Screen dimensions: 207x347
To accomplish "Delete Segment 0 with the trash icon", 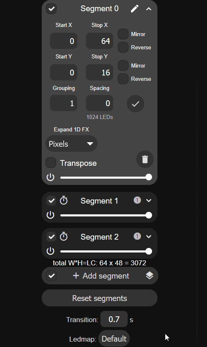I will 145,159.
